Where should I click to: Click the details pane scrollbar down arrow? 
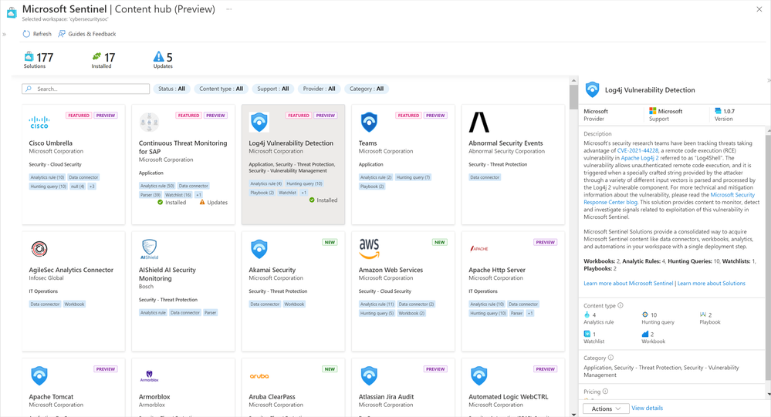[x=768, y=393]
